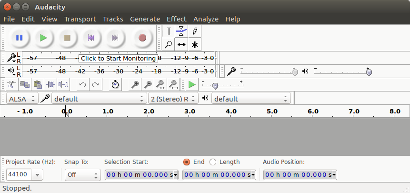Click the Redo arrow icon

pos(95,84)
